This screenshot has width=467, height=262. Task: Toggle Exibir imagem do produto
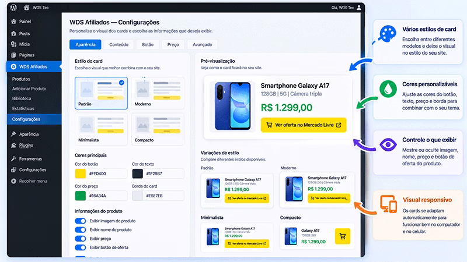(81, 221)
